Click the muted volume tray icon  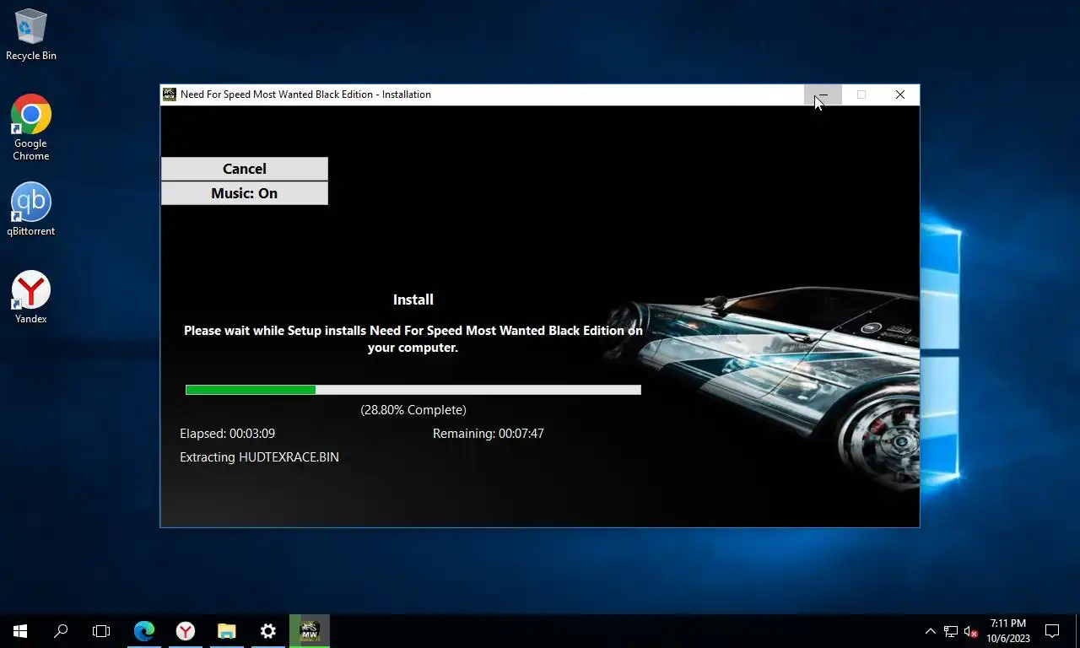coord(971,631)
